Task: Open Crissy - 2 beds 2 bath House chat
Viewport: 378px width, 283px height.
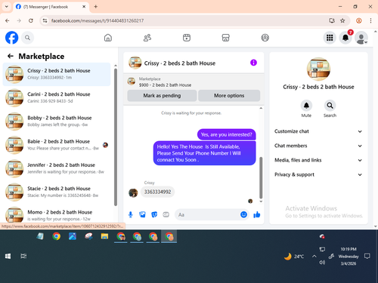Action: [x=57, y=74]
